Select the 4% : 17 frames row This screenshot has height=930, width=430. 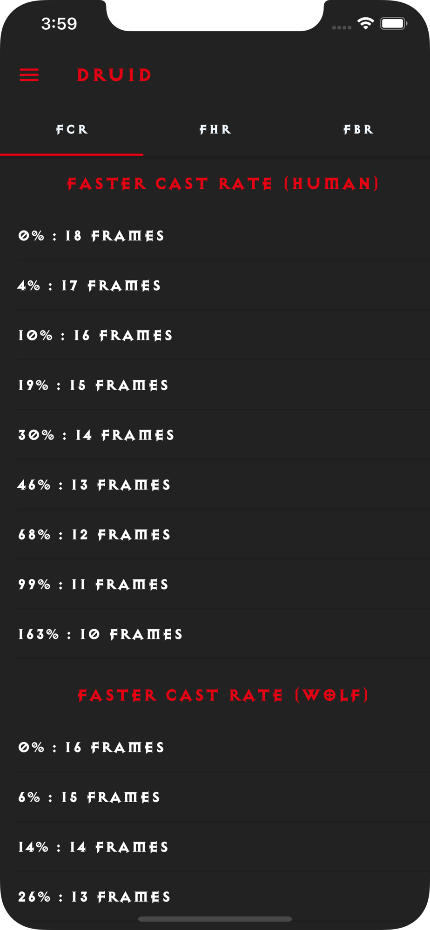click(223, 286)
